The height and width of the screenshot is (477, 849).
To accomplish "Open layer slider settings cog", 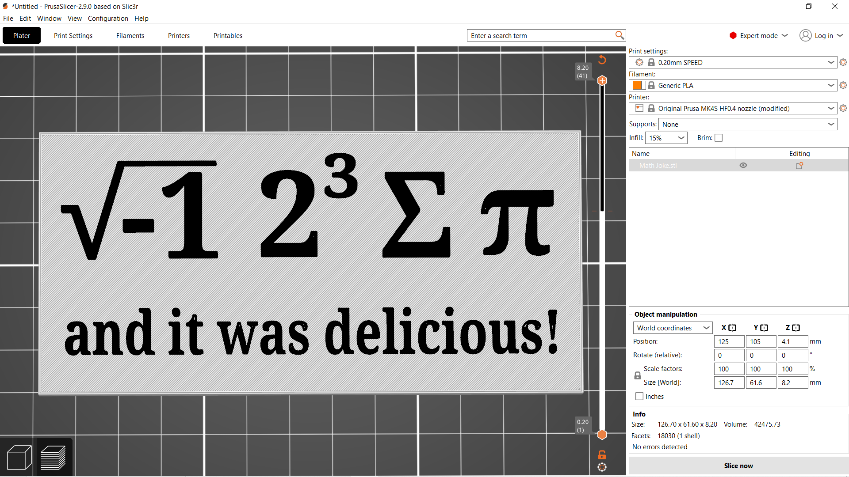I will pyautogui.click(x=602, y=467).
